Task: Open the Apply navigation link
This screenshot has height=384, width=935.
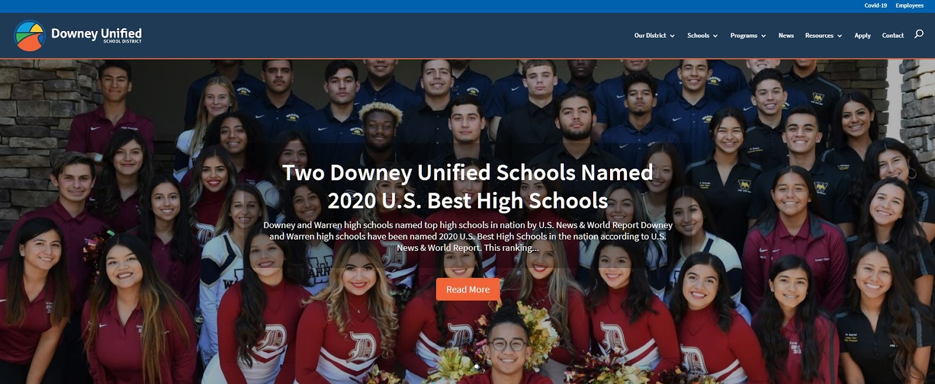Action: click(x=863, y=36)
